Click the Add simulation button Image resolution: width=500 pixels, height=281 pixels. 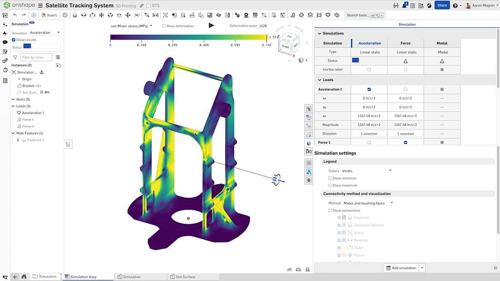click(401, 268)
